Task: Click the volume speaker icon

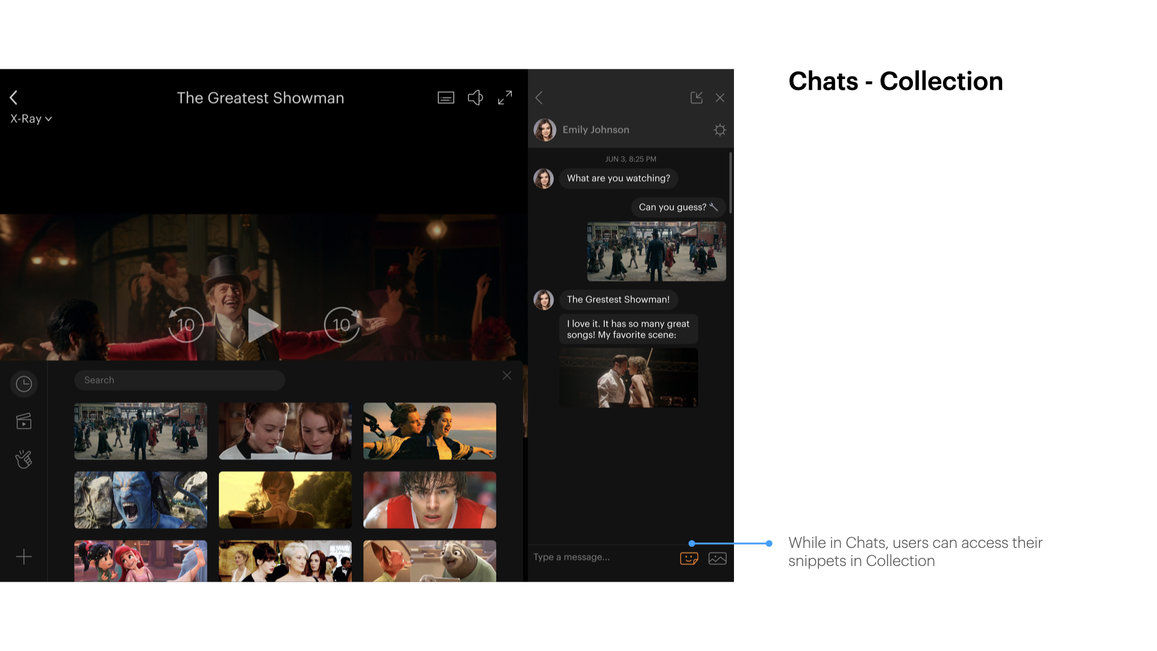Action: pyautogui.click(x=475, y=98)
